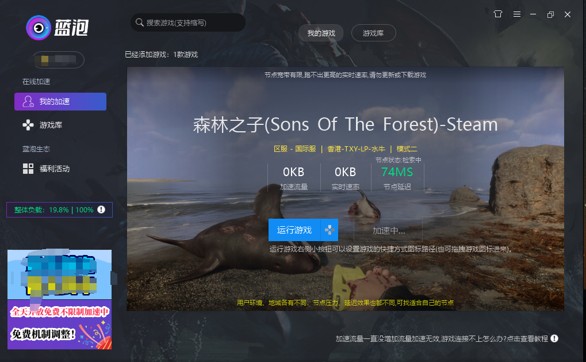Switch to 游戏库 tab at top
The height and width of the screenshot is (362, 586).
[x=373, y=33]
